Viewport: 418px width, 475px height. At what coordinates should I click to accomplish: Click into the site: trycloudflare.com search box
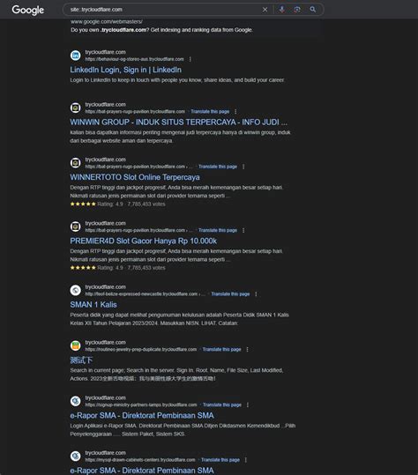[164, 10]
